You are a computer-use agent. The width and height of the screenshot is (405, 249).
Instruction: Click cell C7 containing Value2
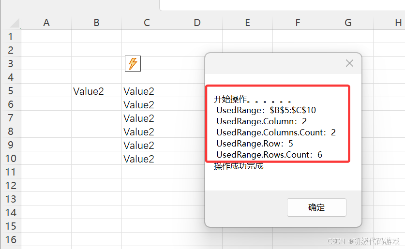tap(147, 117)
